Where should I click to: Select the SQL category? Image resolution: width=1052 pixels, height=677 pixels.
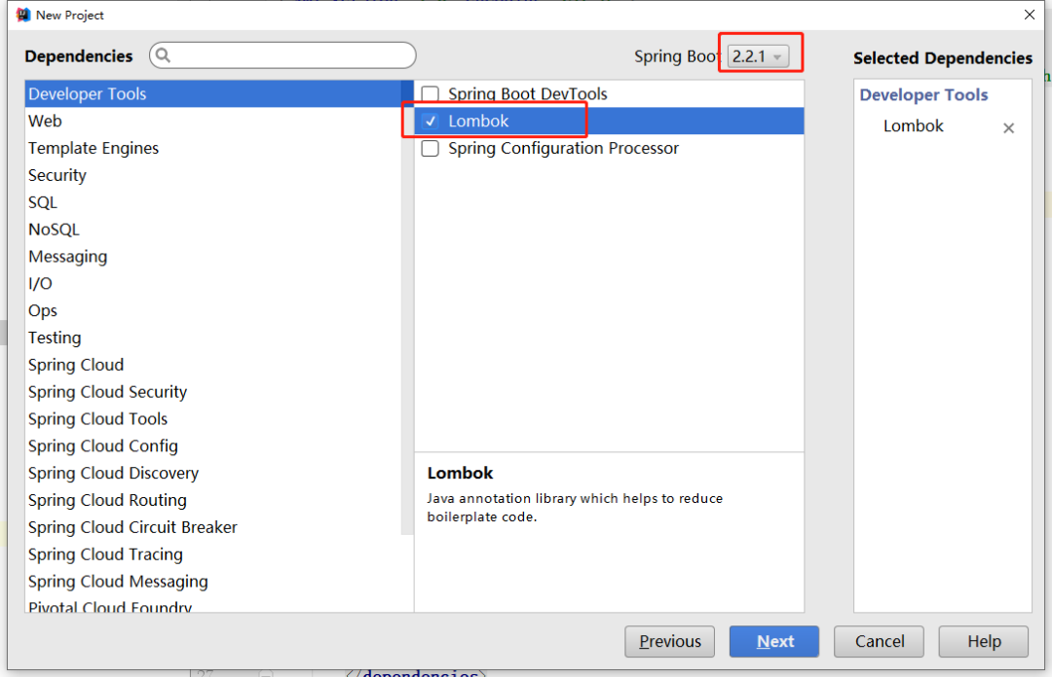[42, 202]
